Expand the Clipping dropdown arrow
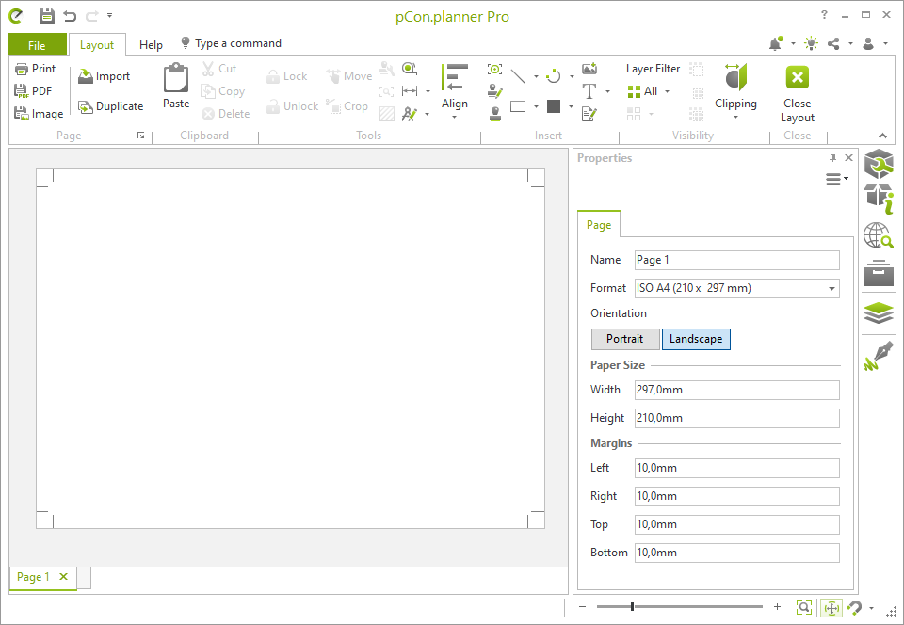The width and height of the screenshot is (904, 625). click(x=735, y=118)
